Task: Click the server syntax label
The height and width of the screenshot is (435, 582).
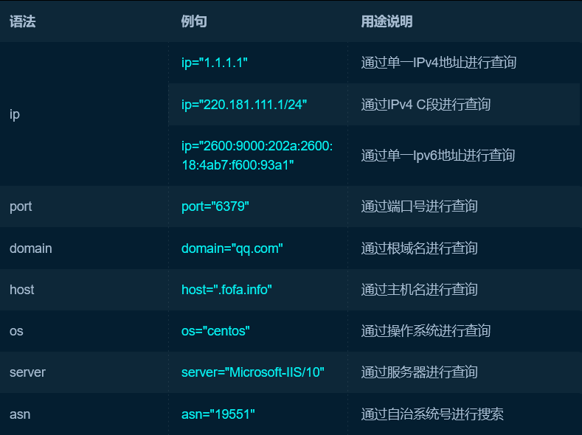Action: click(x=27, y=372)
